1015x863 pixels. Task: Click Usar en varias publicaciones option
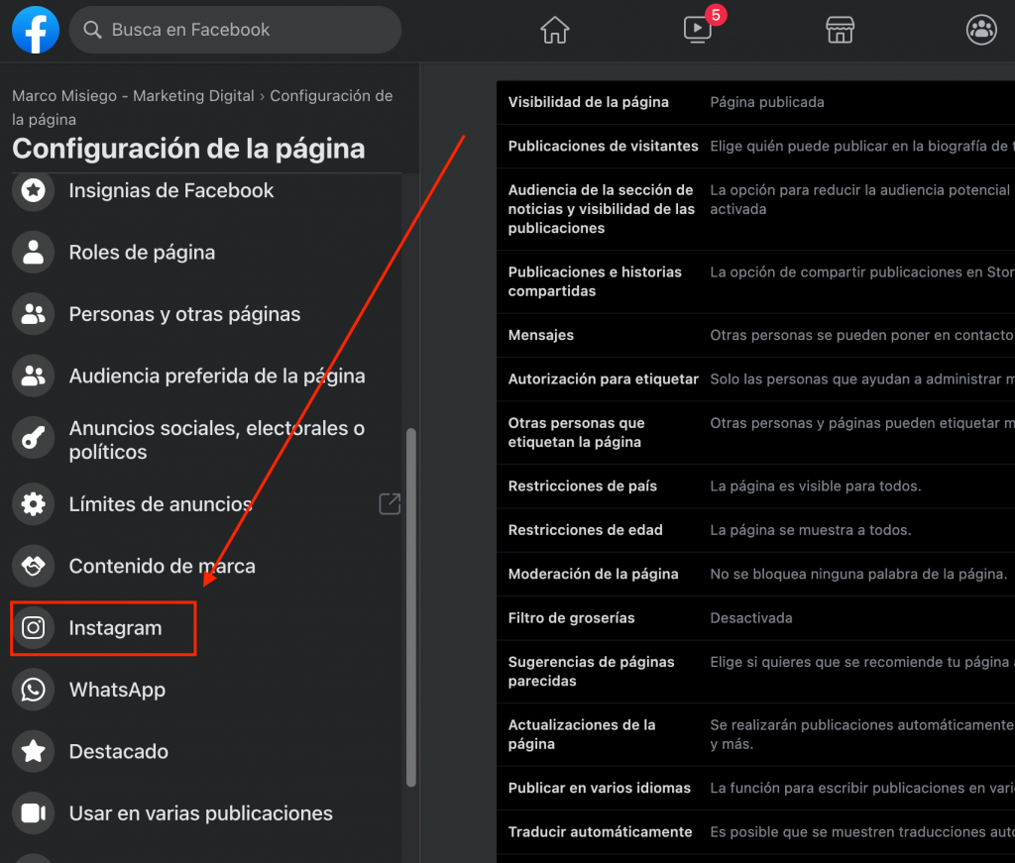point(200,812)
